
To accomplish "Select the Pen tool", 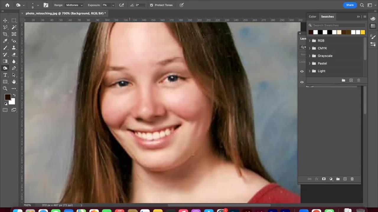I will pyautogui.click(x=14, y=68).
